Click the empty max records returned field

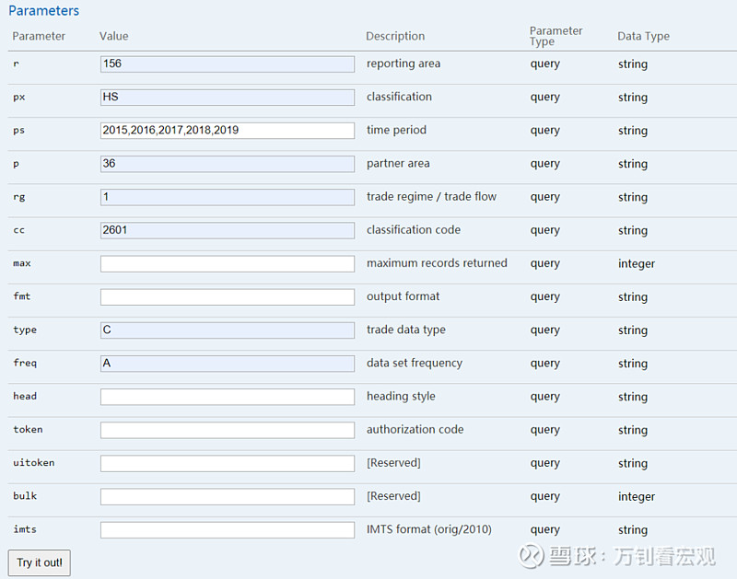tap(228, 264)
